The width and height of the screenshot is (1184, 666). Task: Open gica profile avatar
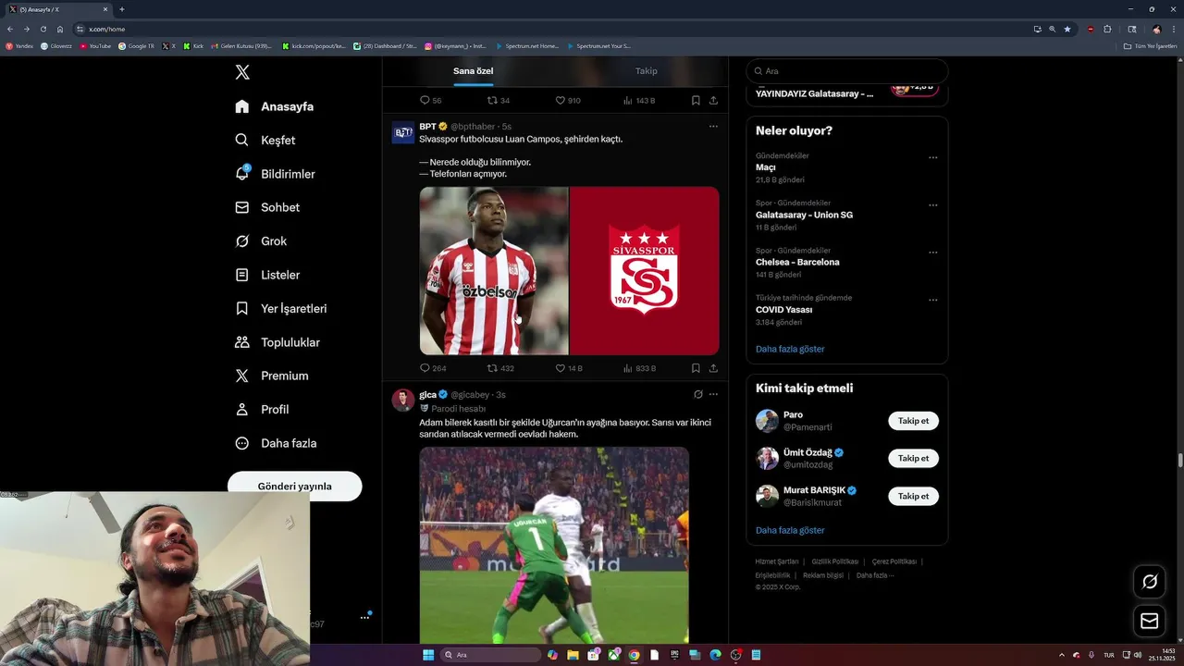tap(403, 400)
